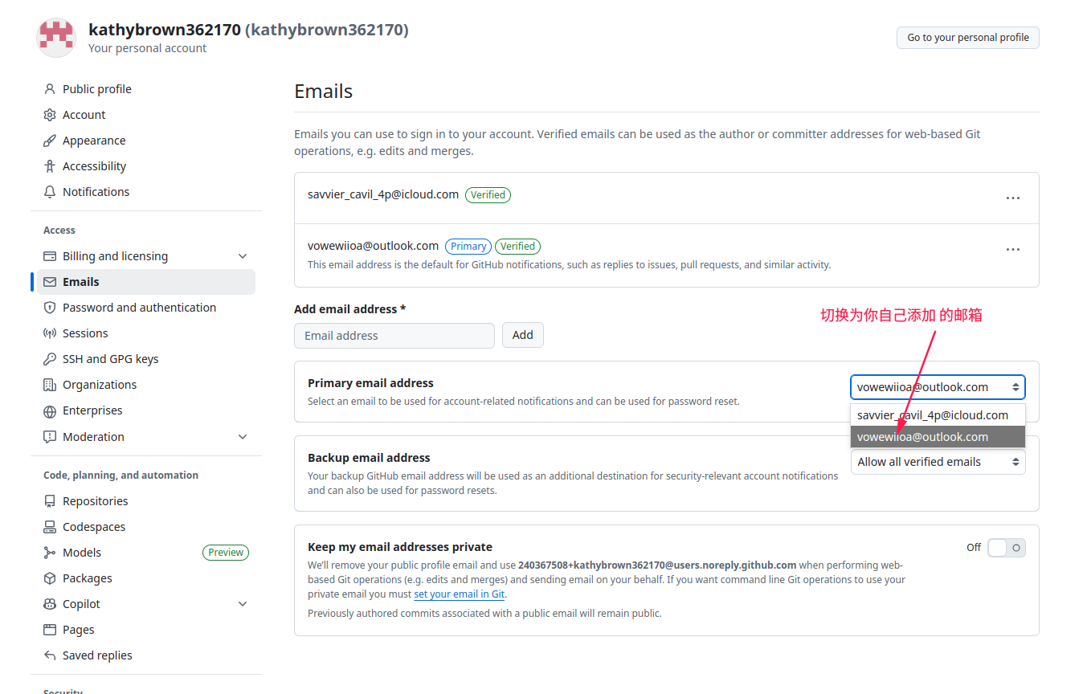Open the Backup email address dropdown
This screenshot has height=694, width=1087.
[938, 462]
